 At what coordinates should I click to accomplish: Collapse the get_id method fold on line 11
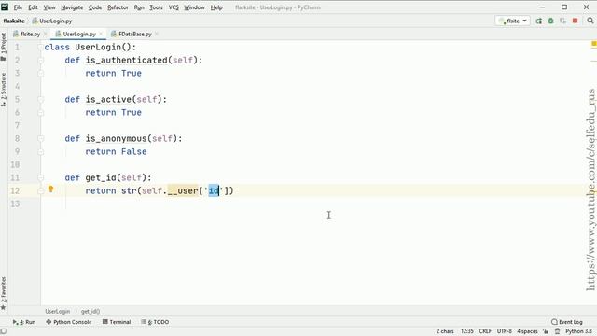(x=40, y=178)
